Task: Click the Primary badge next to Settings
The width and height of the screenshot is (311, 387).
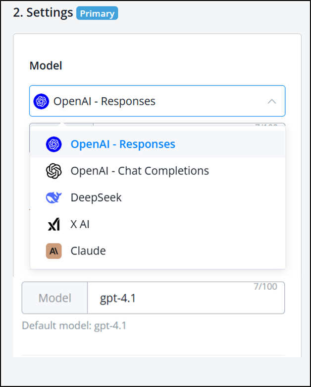Action: coord(97,13)
